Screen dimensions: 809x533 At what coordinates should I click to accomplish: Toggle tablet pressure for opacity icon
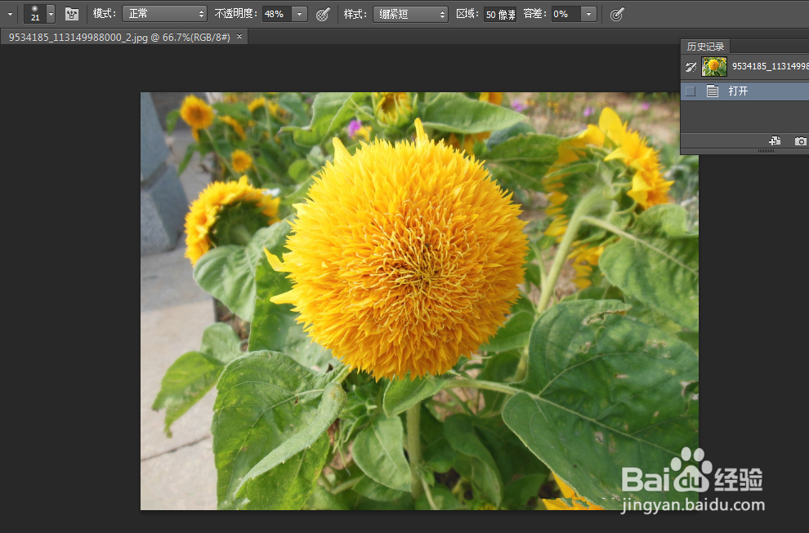click(x=323, y=15)
